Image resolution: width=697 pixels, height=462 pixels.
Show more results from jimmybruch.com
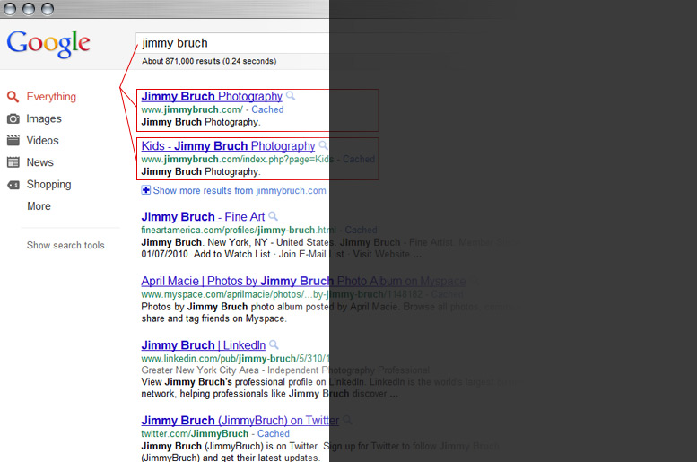[x=240, y=191]
